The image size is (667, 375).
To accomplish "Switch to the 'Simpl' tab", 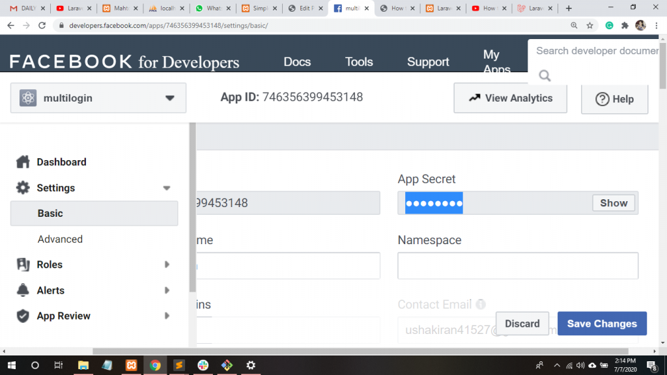I will [259, 8].
